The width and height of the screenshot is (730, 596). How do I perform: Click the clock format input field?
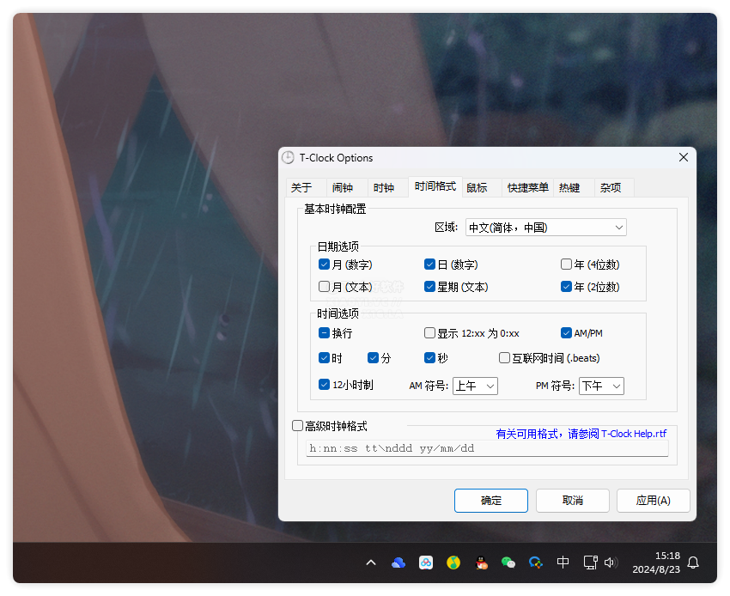[486, 447]
